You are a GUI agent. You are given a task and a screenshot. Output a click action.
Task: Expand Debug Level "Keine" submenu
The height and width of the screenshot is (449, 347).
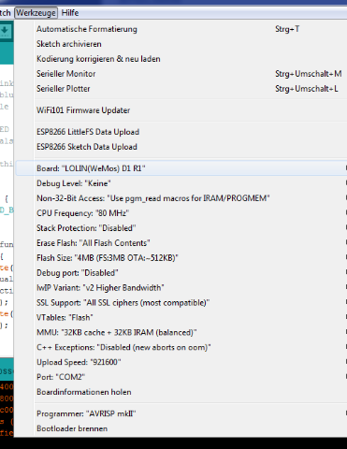click(x=181, y=183)
